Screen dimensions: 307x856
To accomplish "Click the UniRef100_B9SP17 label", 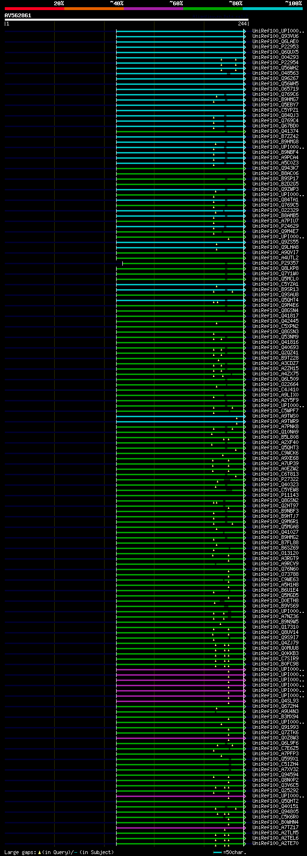I will click(x=275, y=178).
